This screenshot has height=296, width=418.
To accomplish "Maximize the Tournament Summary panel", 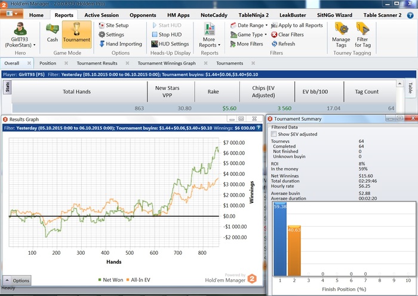I will click(399, 118).
